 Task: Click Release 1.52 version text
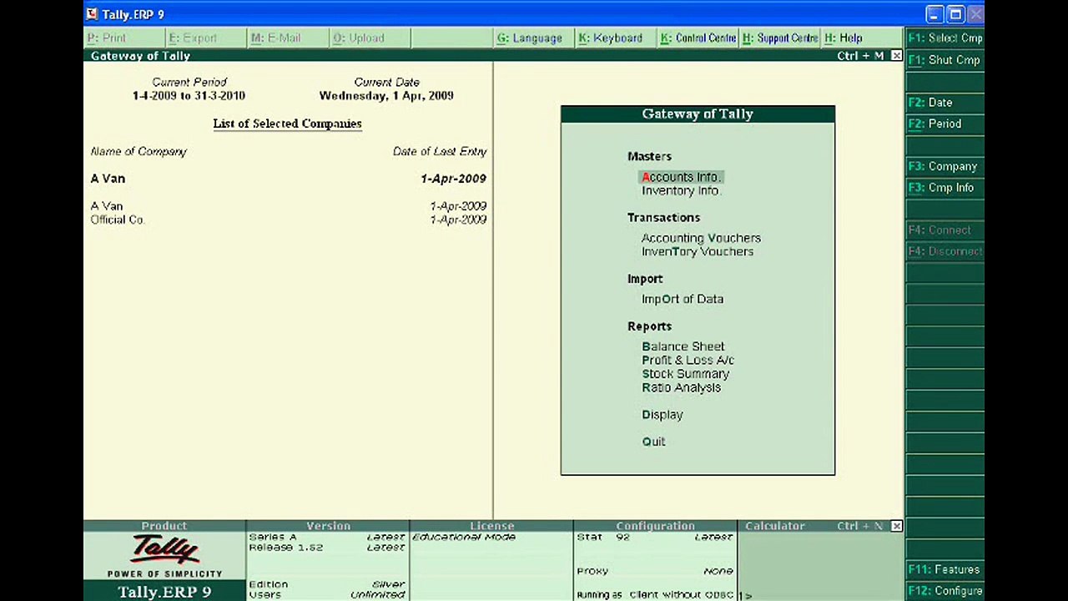point(285,548)
